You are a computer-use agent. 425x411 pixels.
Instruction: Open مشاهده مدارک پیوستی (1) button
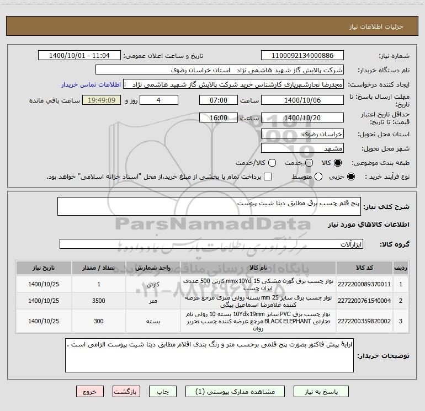tap(235, 392)
